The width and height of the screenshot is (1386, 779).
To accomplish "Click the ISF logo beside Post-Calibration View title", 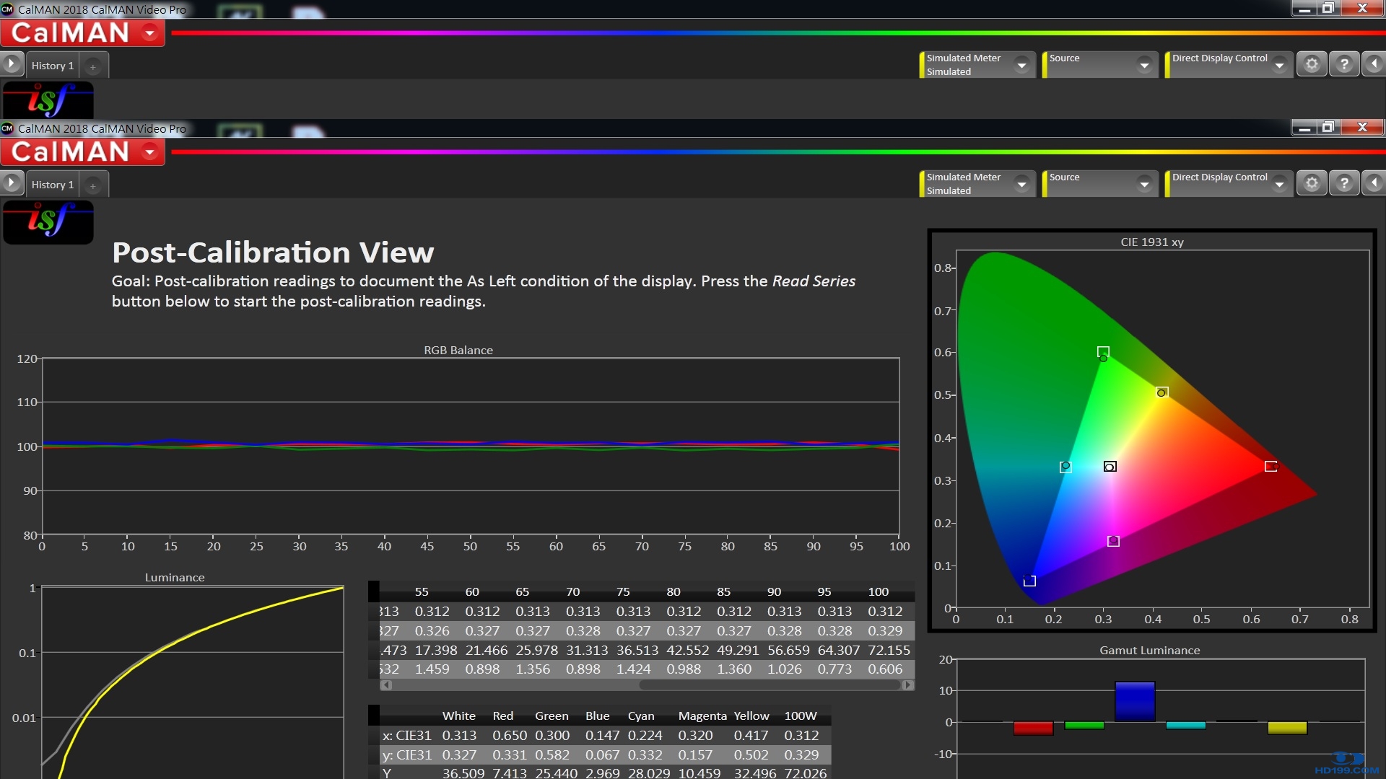I will click(48, 221).
